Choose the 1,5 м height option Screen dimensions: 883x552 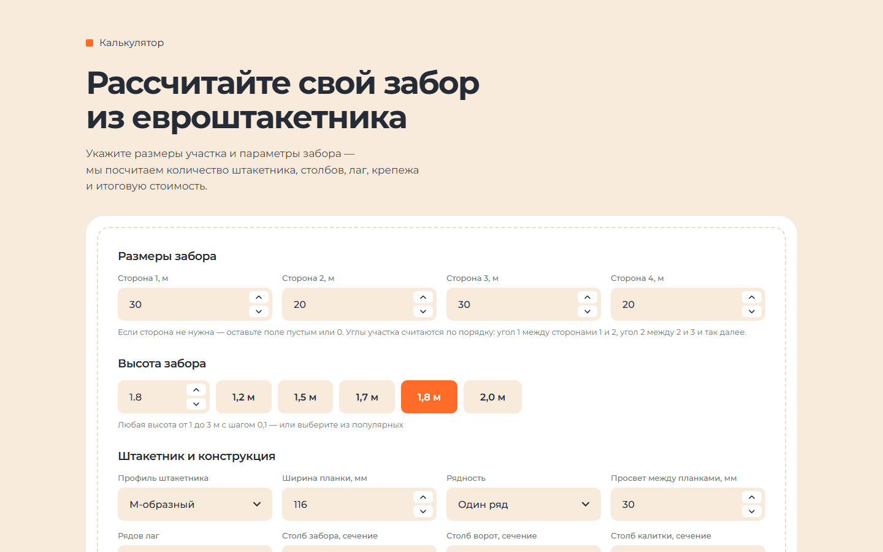click(x=305, y=397)
